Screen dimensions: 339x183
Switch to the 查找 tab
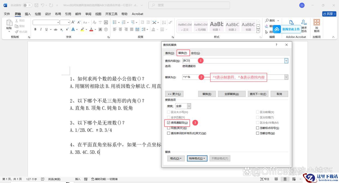coord(169,53)
